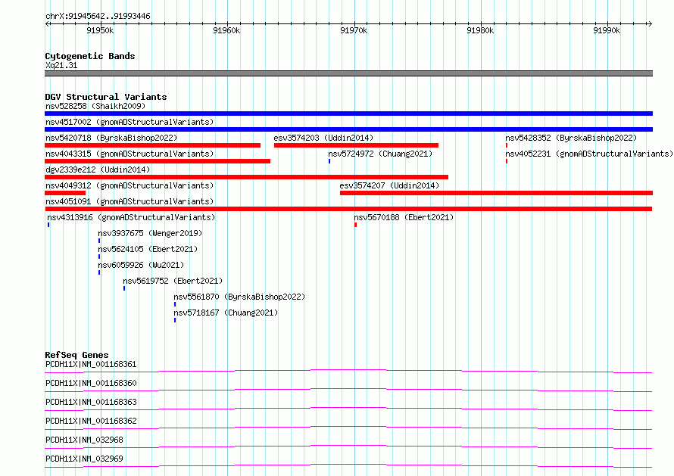Open PCDH11X|NM_032969 transcript
Screen dimensions: 674x476
(84, 459)
